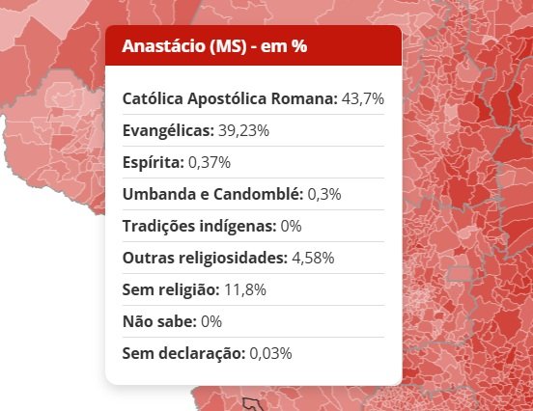The width and height of the screenshot is (533, 411).
Task: Select the Espírita 0,37% row
Action: click(253, 162)
